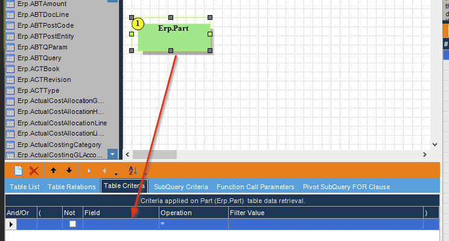This screenshot has height=241, width=449.
Task: Move the criteria row up with the arrow
Action: point(53,171)
